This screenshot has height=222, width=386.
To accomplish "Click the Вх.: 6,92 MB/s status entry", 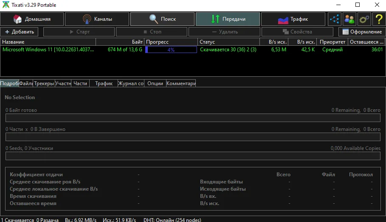I will coord(81,220).
